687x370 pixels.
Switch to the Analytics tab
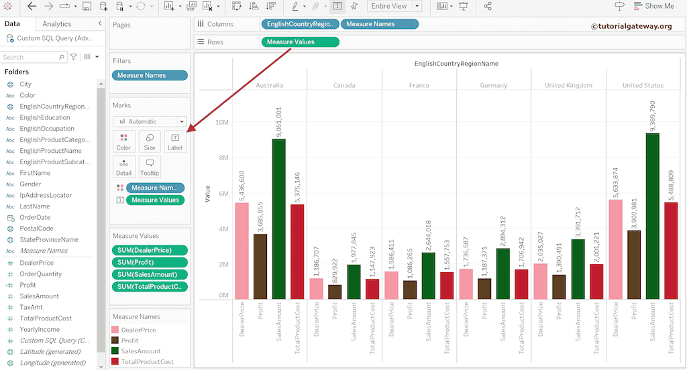pos(57,24)
